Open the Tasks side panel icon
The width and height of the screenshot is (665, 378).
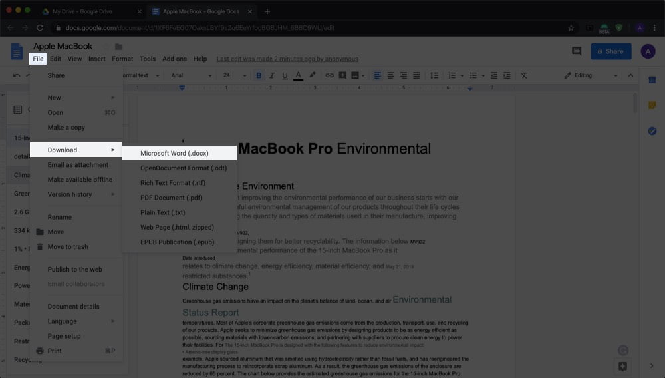652,131
